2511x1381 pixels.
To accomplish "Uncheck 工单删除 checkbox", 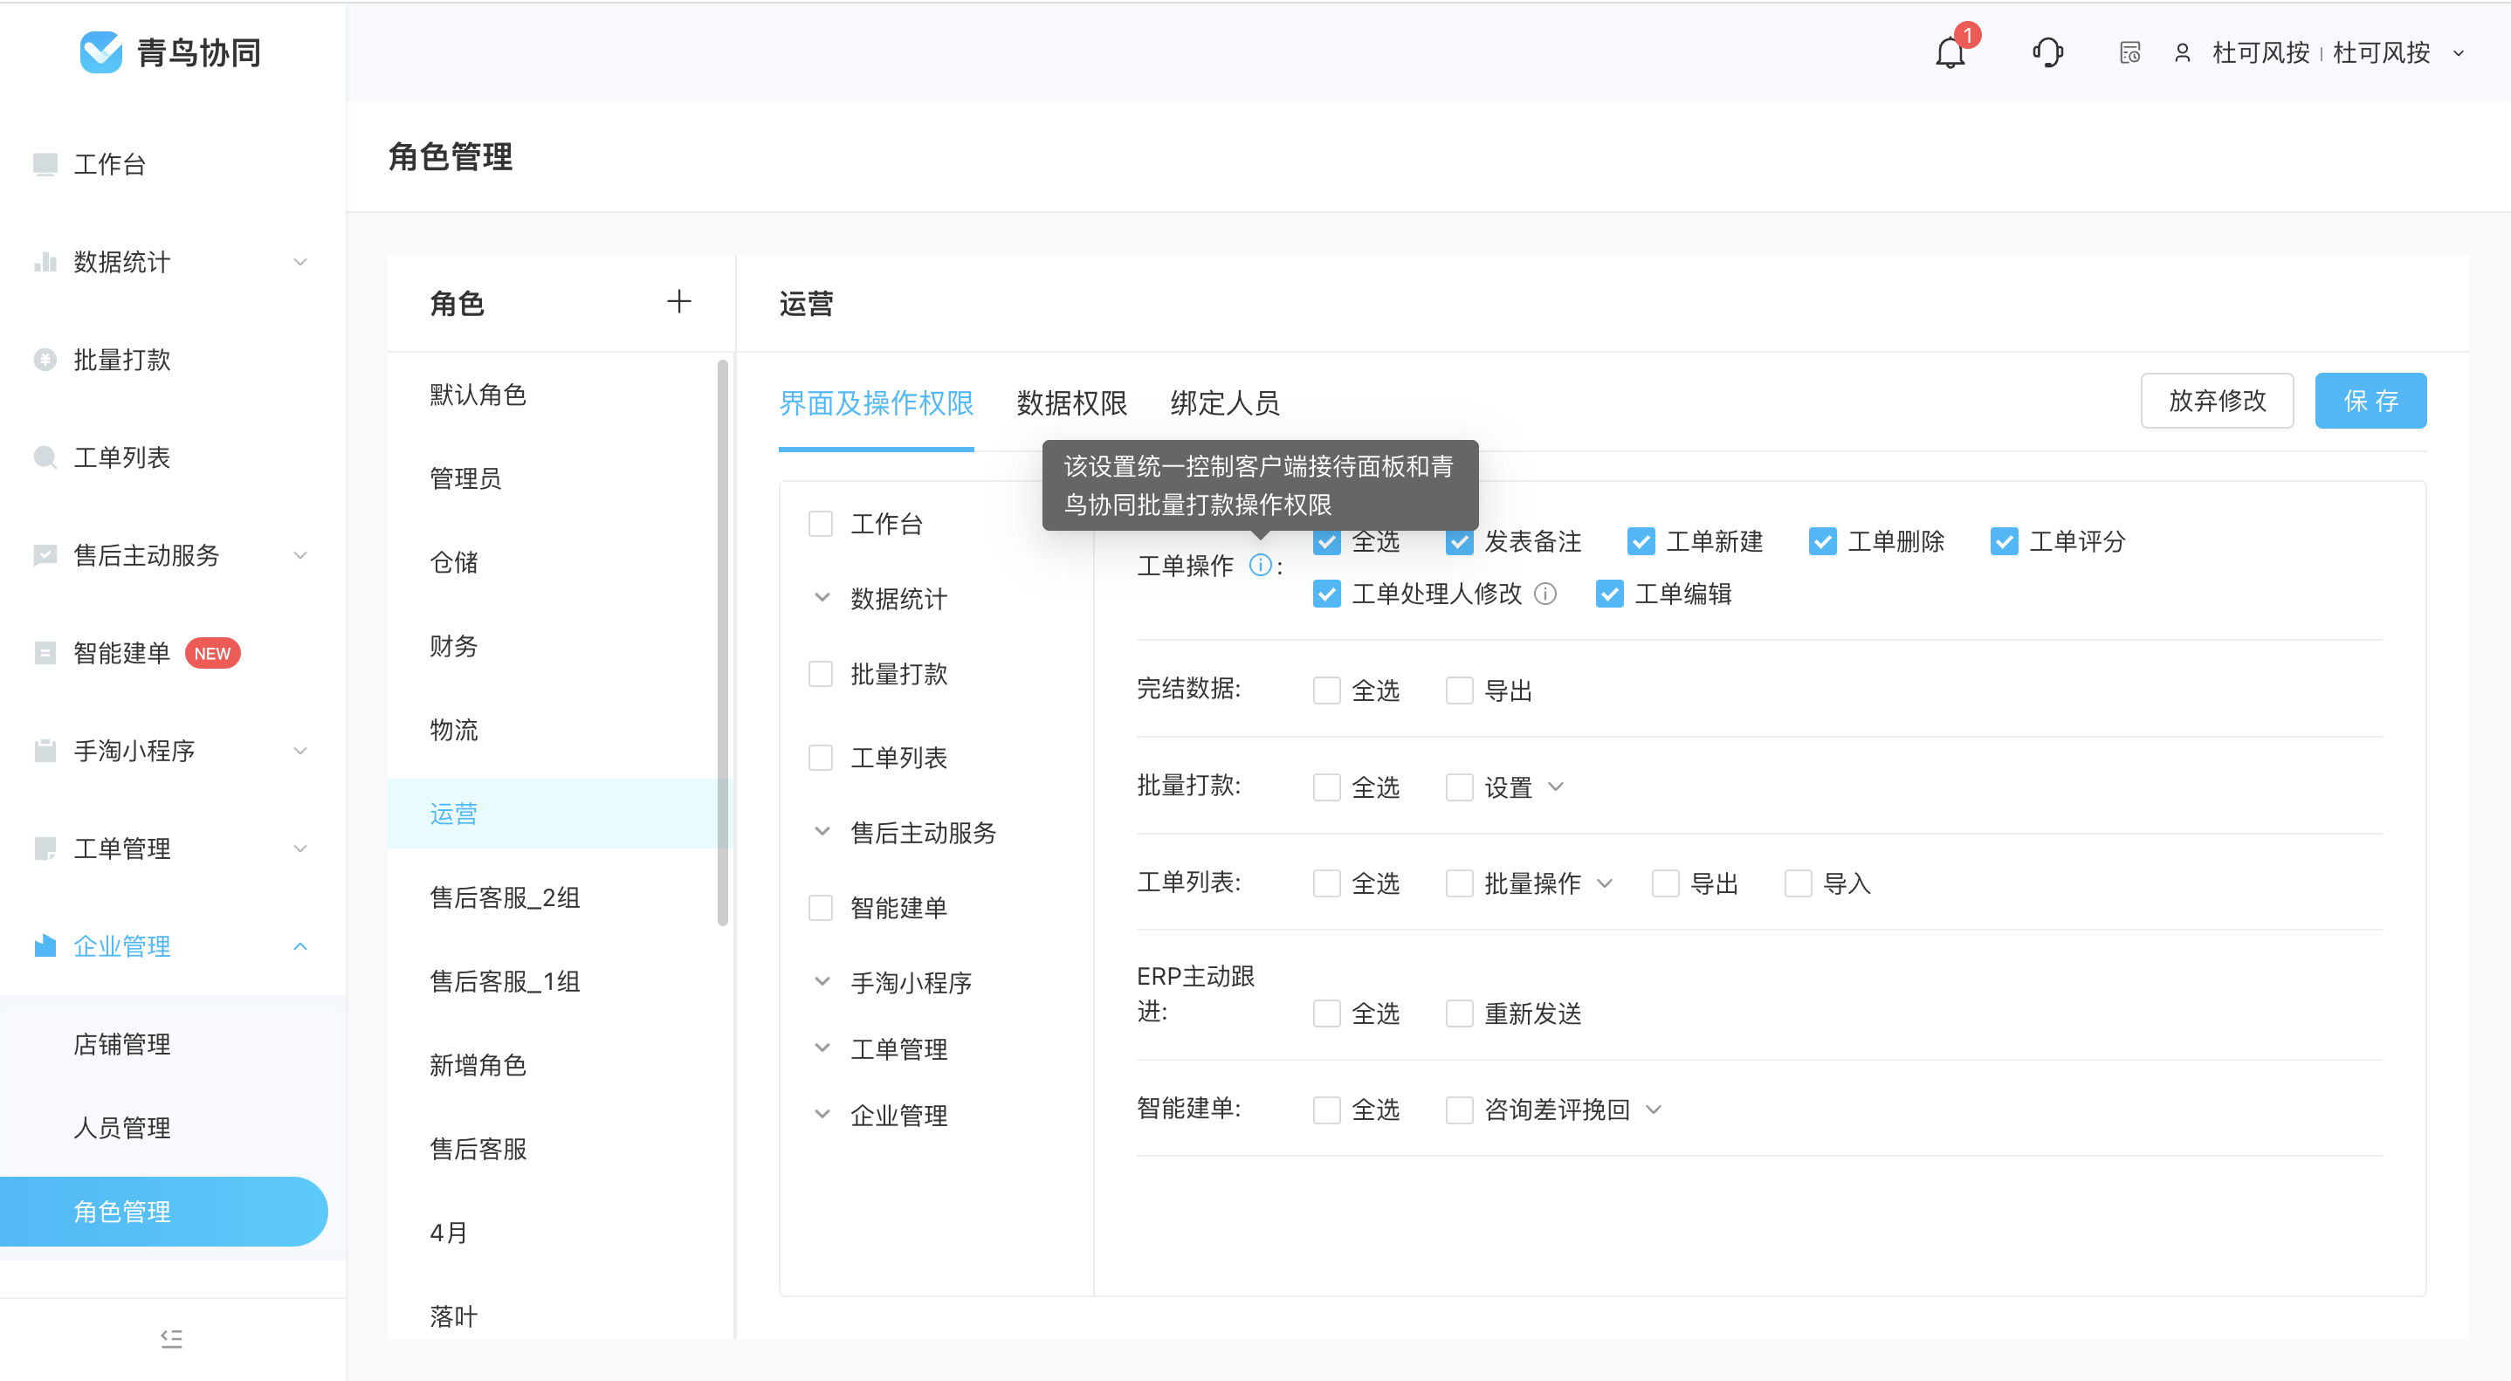I will (1822, 541).
